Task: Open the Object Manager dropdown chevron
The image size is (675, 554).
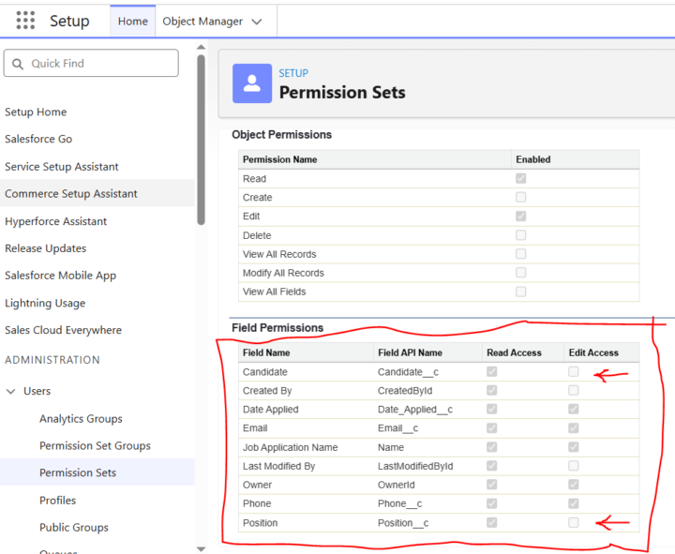Action: 257,22
